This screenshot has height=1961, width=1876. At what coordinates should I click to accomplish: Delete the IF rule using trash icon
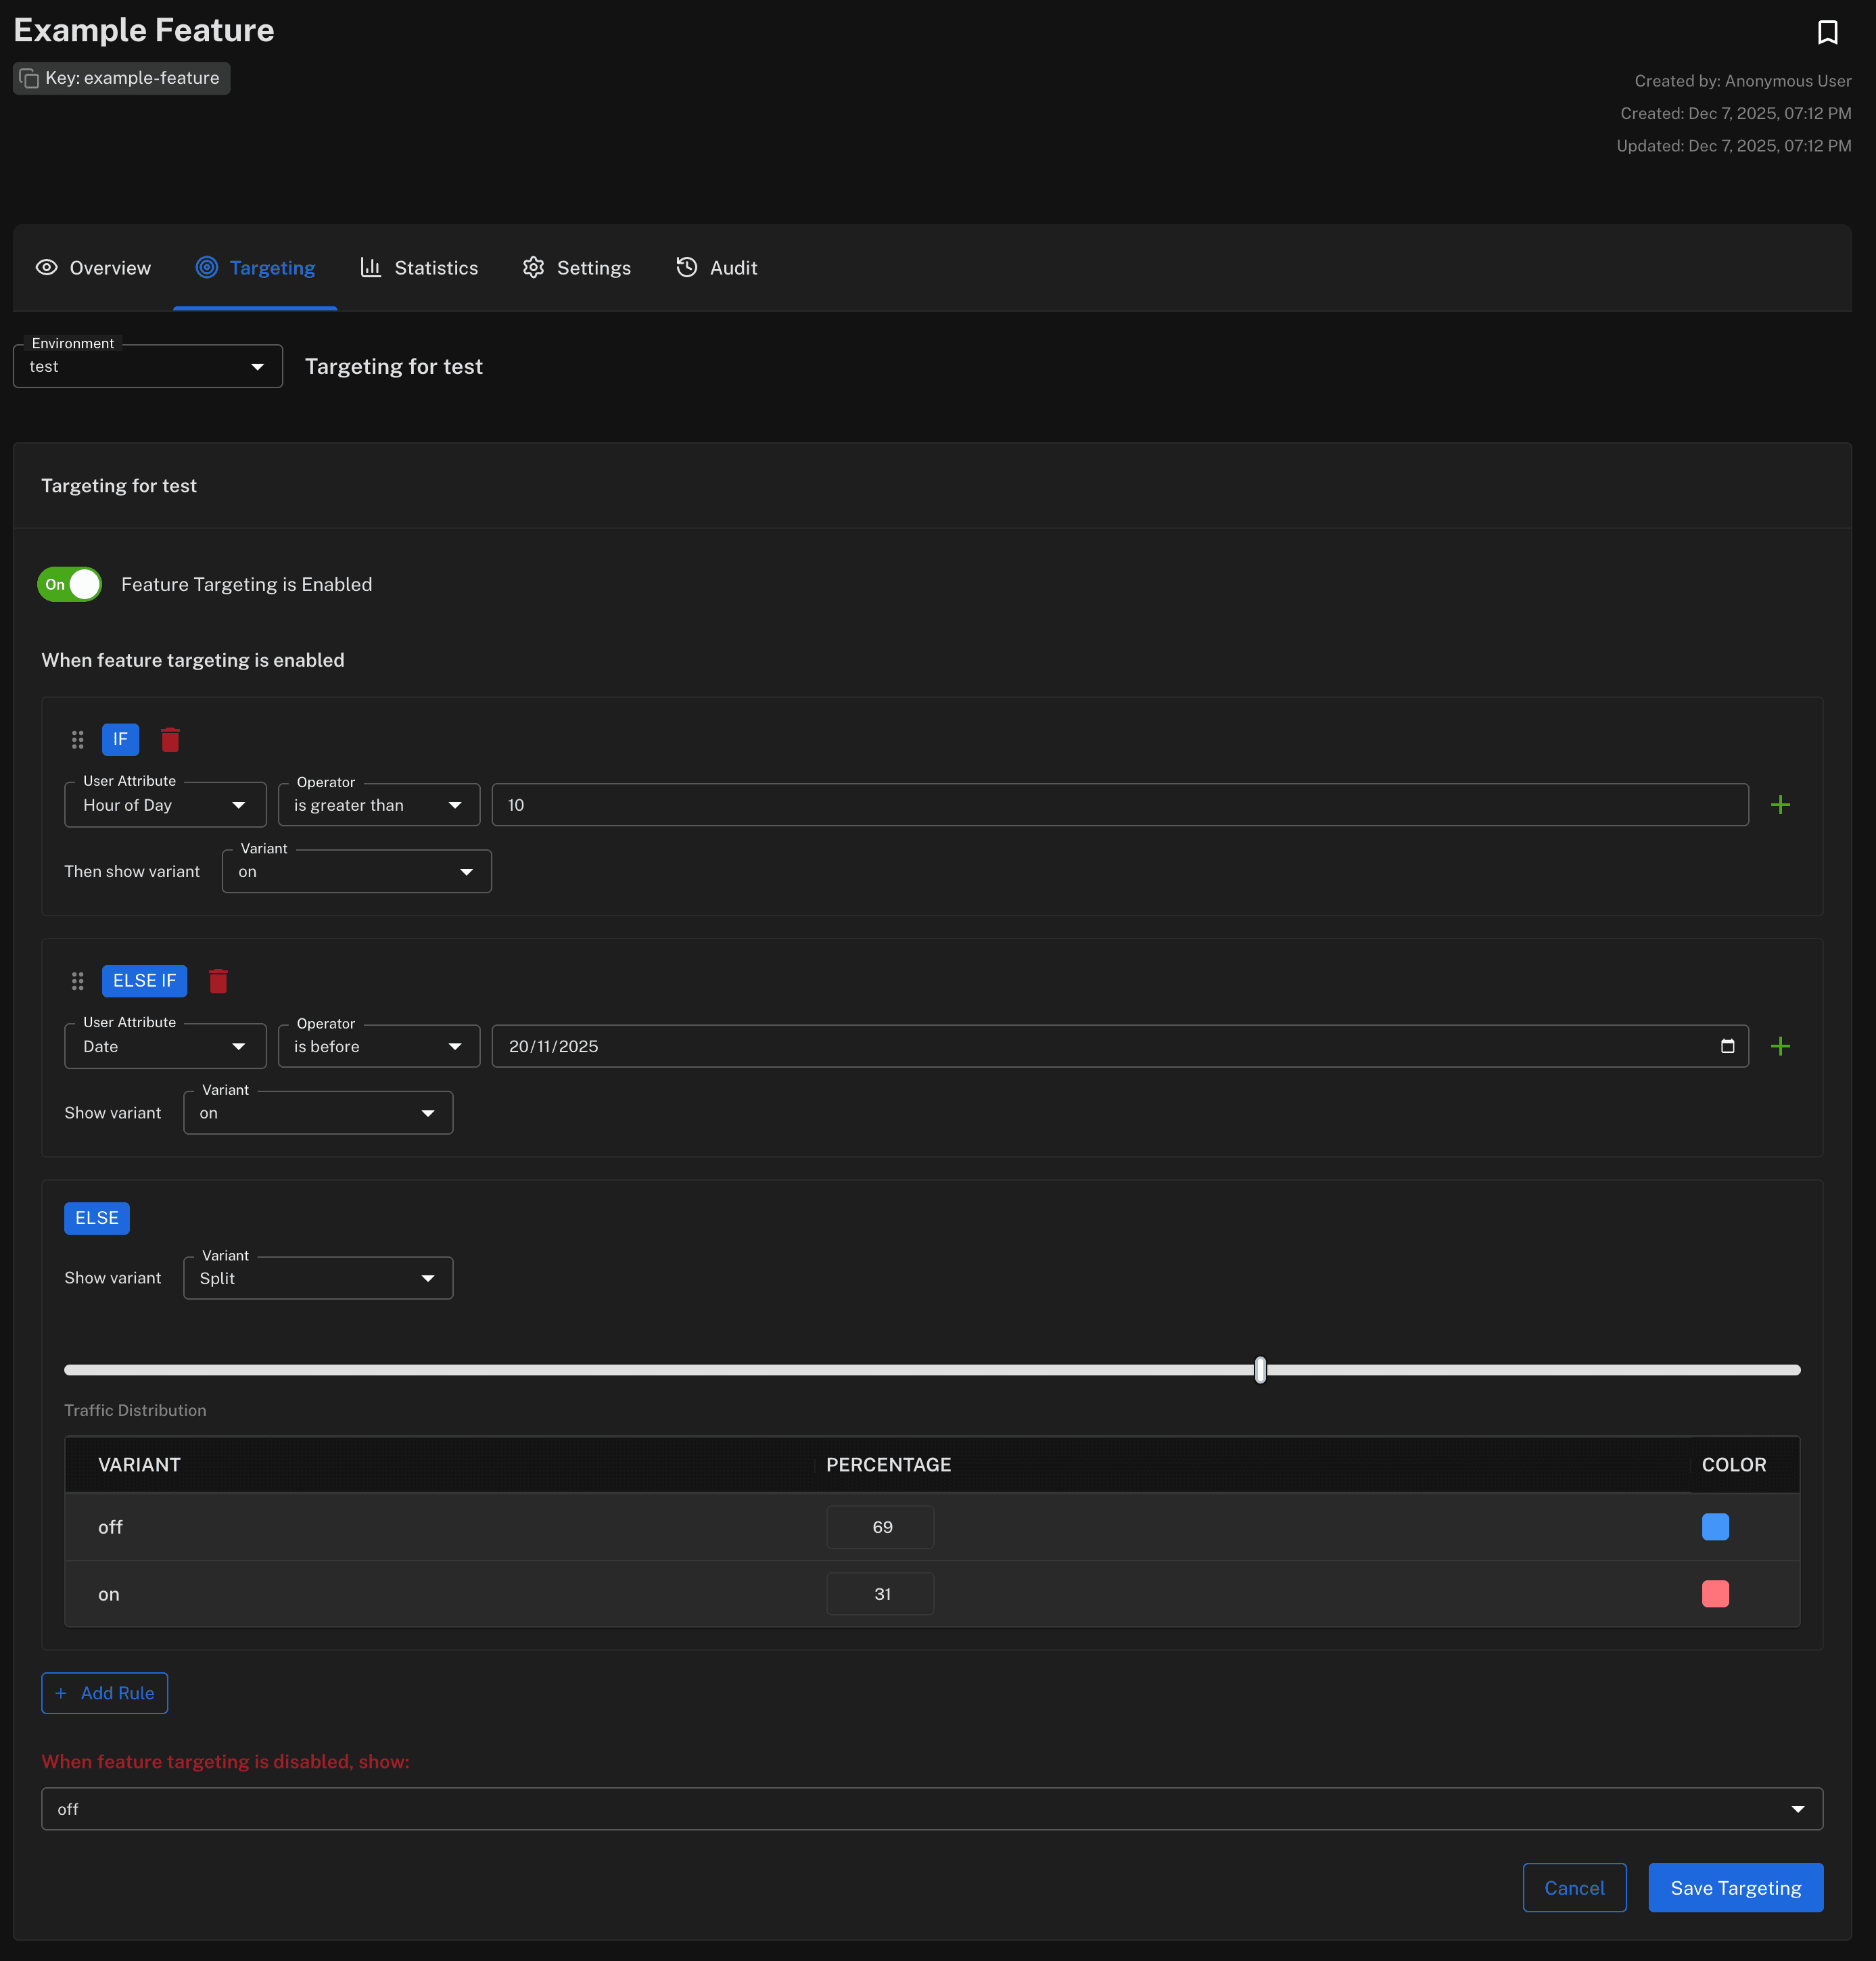(170, 740)
